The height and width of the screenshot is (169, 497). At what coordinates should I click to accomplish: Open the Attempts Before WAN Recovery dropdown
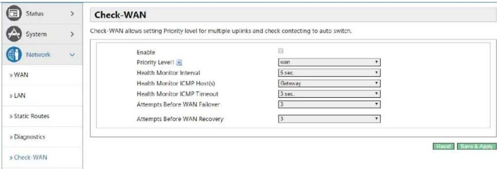tap(329, 119)
